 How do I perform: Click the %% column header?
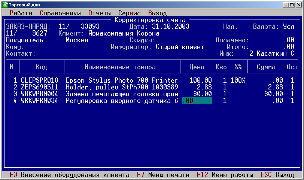[238, 67]
